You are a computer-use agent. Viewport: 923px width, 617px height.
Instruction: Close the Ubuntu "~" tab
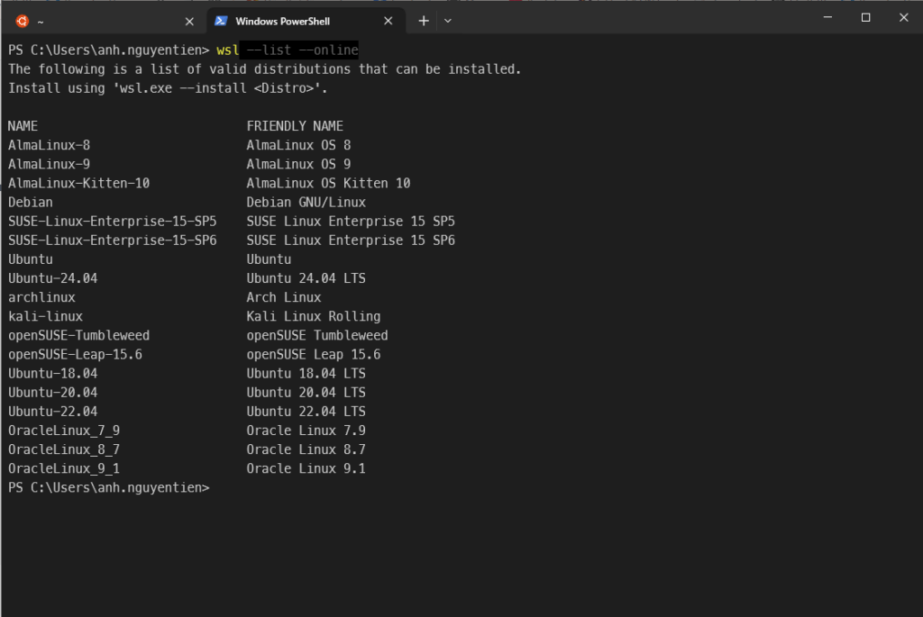[189, 22]
